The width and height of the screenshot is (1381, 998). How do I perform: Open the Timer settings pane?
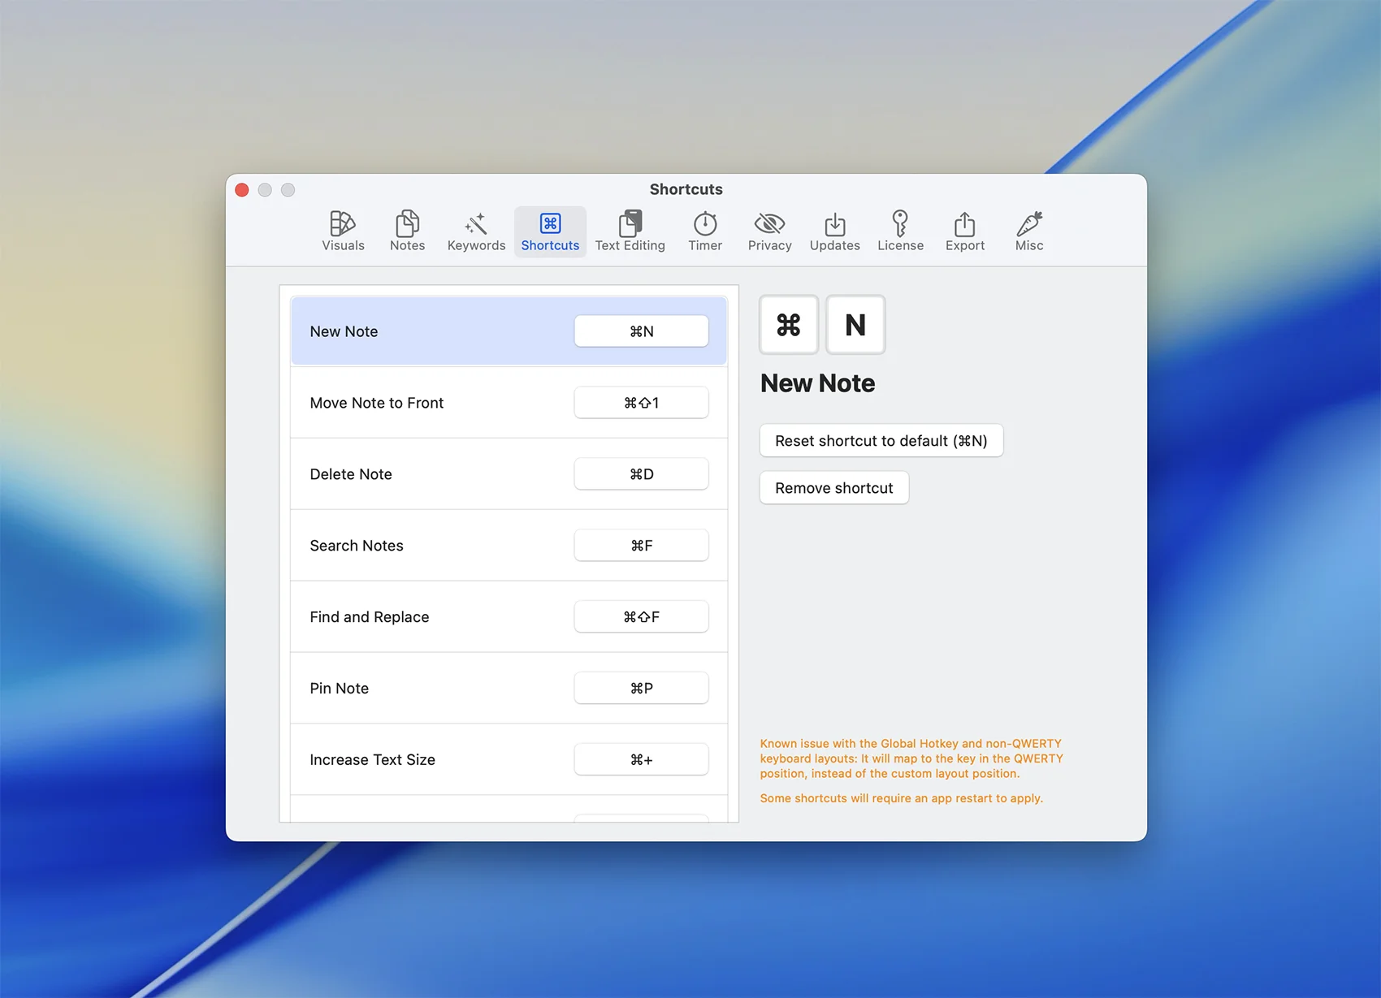pyautogui.click(x=704, y=231)
